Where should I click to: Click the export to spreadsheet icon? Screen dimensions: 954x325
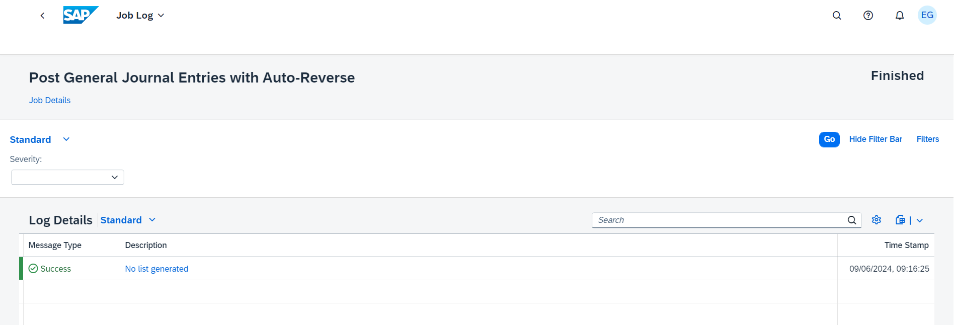point(900,220)
